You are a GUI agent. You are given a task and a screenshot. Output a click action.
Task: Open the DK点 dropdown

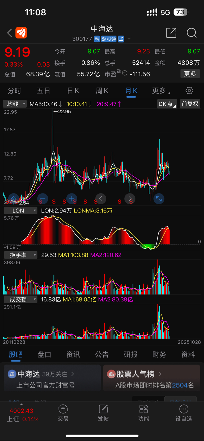(x=167, y=104)
